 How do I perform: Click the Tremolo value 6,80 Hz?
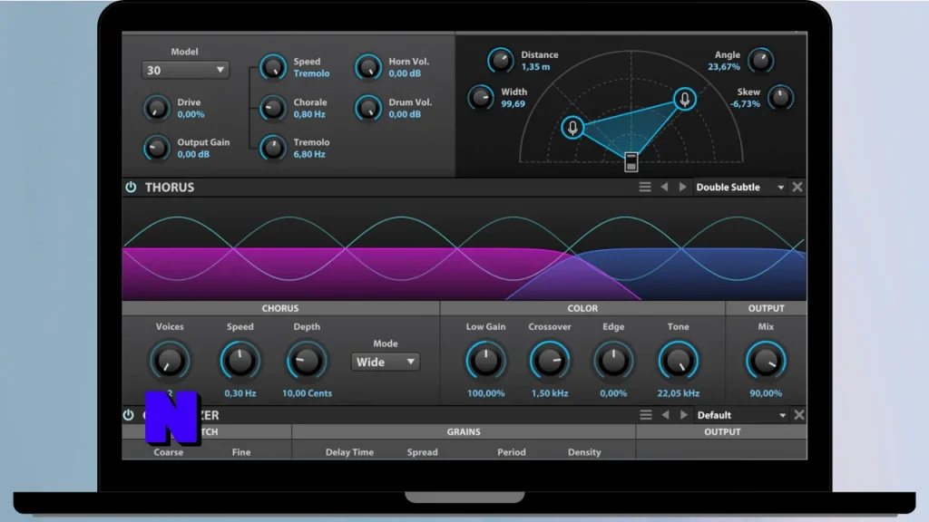coord(309,154)
